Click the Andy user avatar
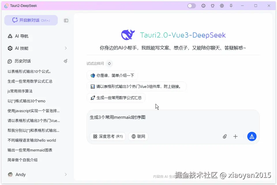 [10, 175]
